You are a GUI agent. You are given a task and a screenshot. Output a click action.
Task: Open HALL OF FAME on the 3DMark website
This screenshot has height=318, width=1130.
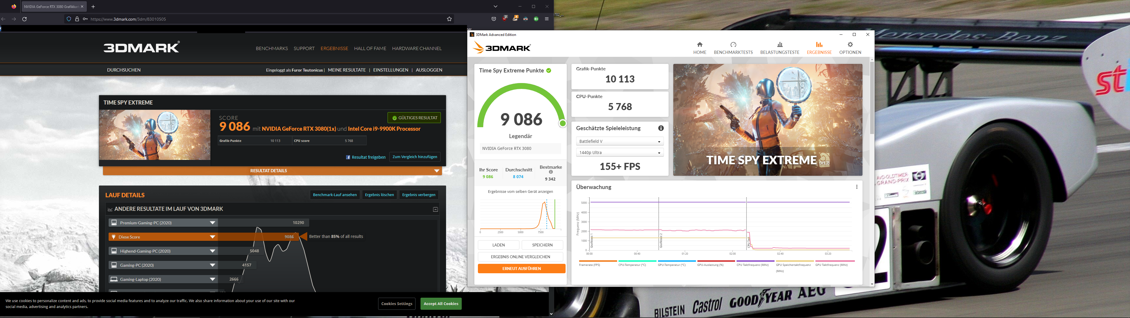point(370,48)
